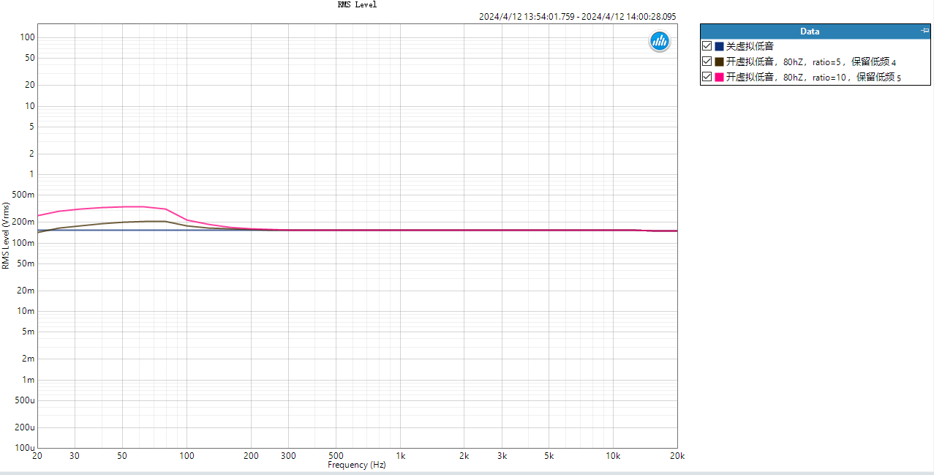Click the RMS Level graph title
Screen dimensions: 934x475
click(x=357, y=4)
